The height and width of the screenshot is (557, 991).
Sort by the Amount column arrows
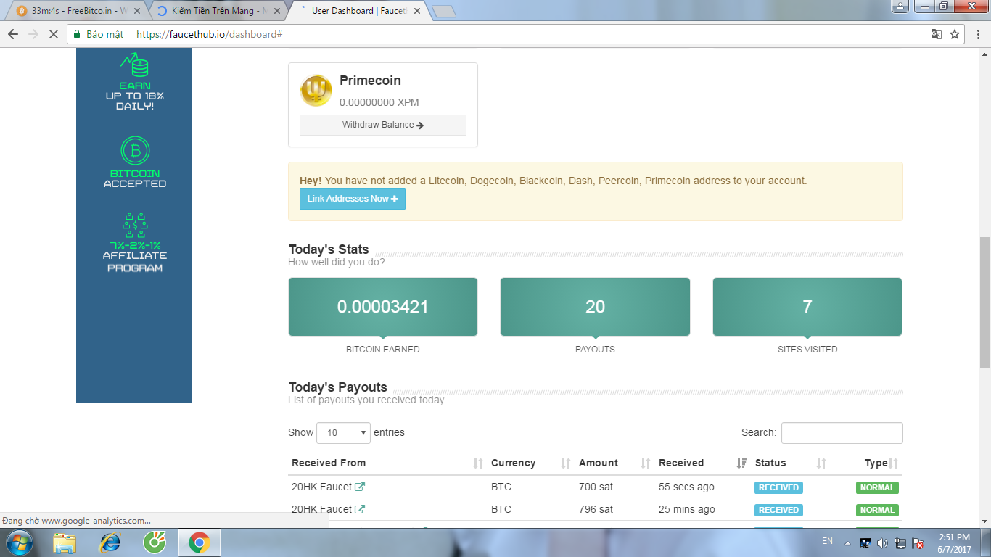click(646, 463)
